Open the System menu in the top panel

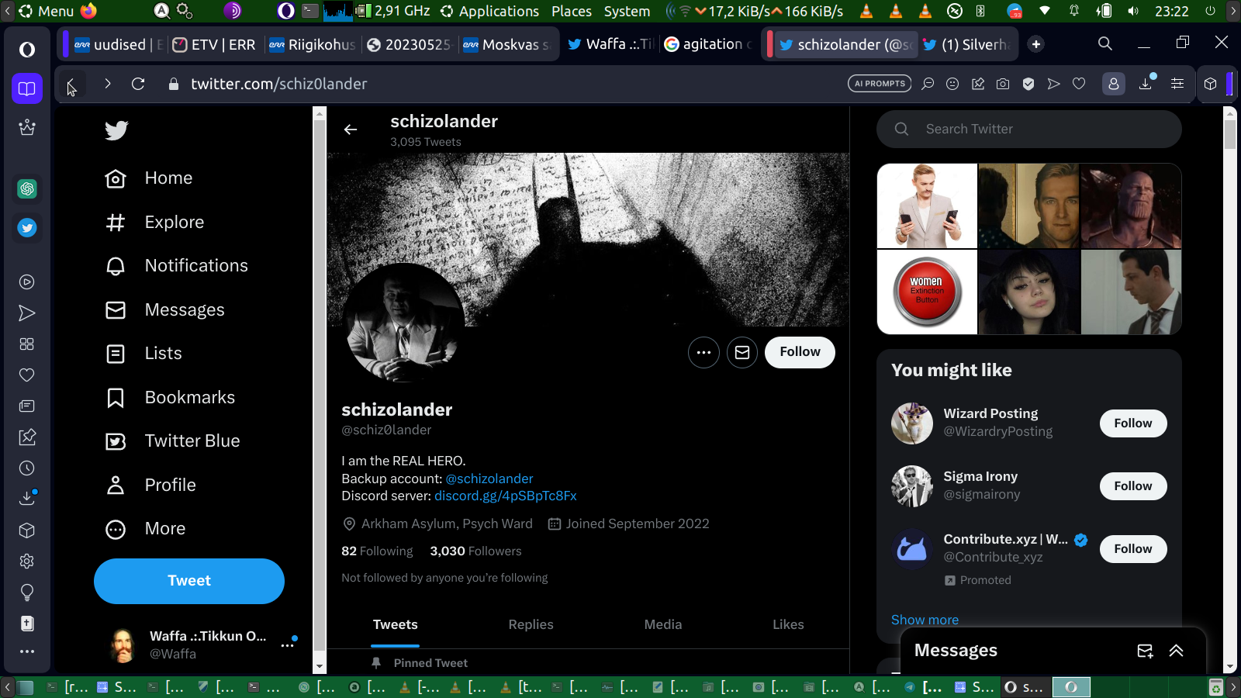point(627,11)
